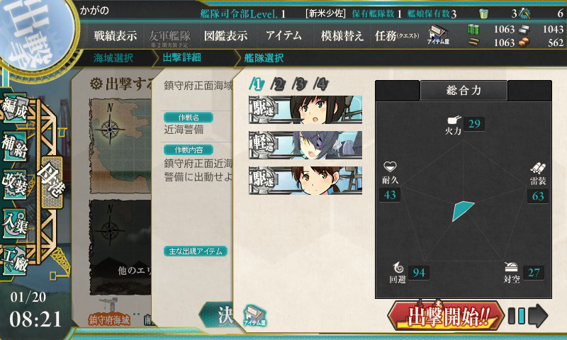
Task: Select the light cruiser ship banner
Action: pyautogui.click(x=305, y=145)
